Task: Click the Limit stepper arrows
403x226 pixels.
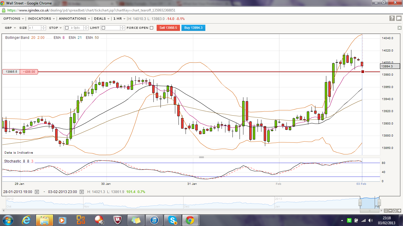Action: (x=123, y=28)
